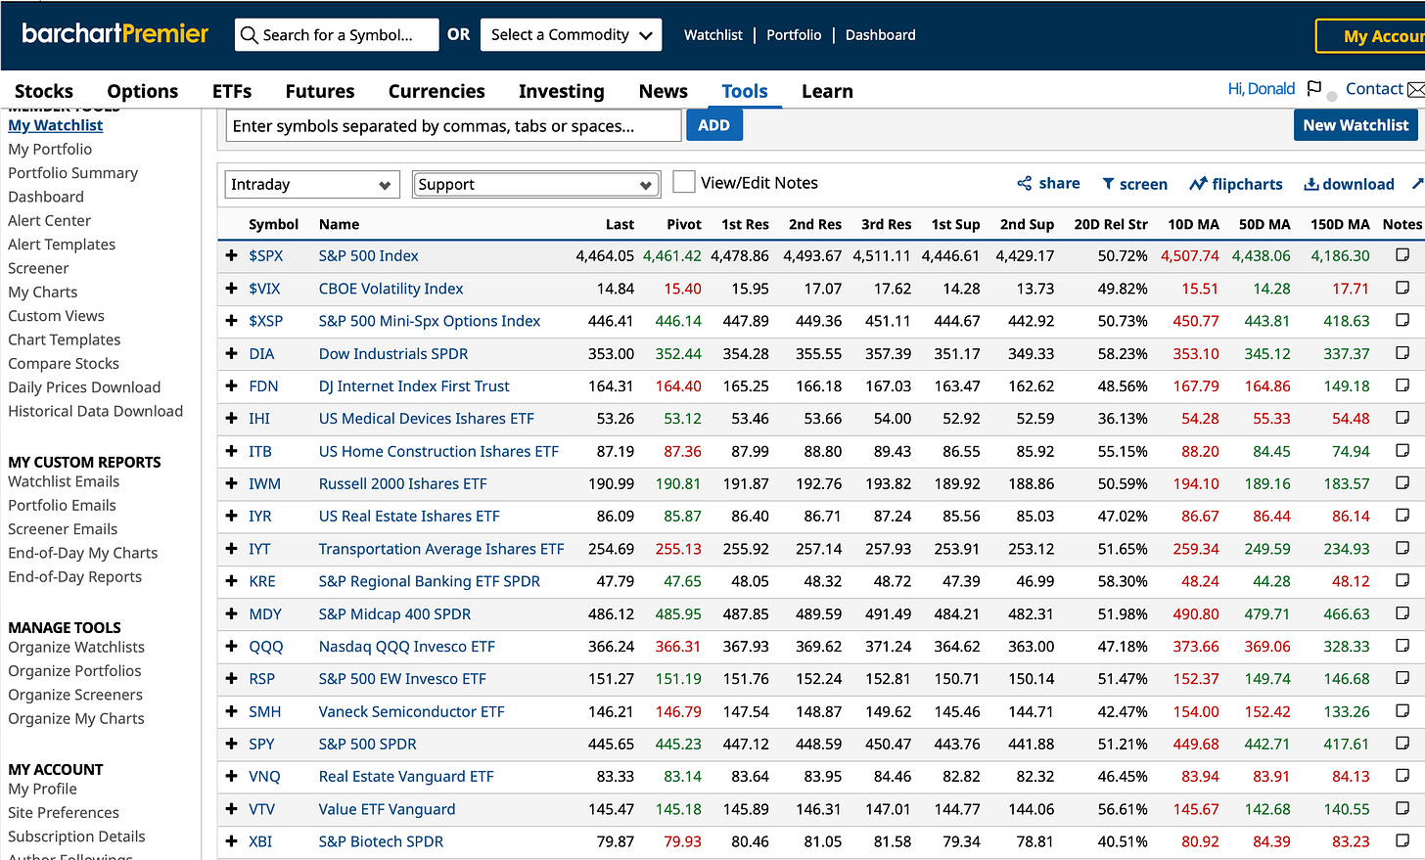This screenshot has height=860, width=1425.
Task: Open Watchlist Emails in the sidebar
Action: (64, 481)
